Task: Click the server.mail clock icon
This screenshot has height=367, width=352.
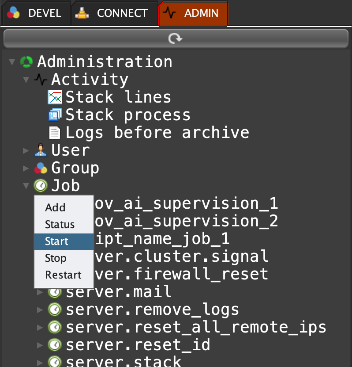Action: [x=55, y=292]
